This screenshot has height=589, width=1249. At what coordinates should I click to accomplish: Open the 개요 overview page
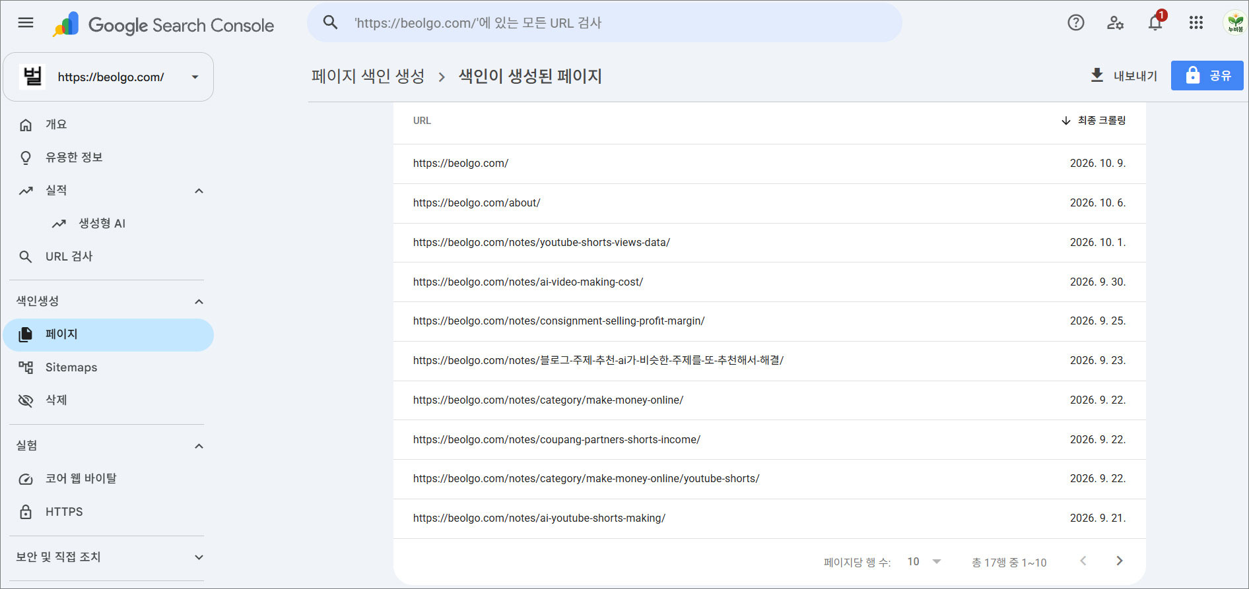tap(108, 125)
